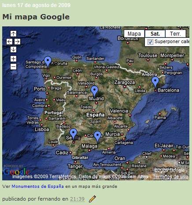Click the Montpellier city label
The width and height of the screenshot is (192, 205).
(172, 55)
